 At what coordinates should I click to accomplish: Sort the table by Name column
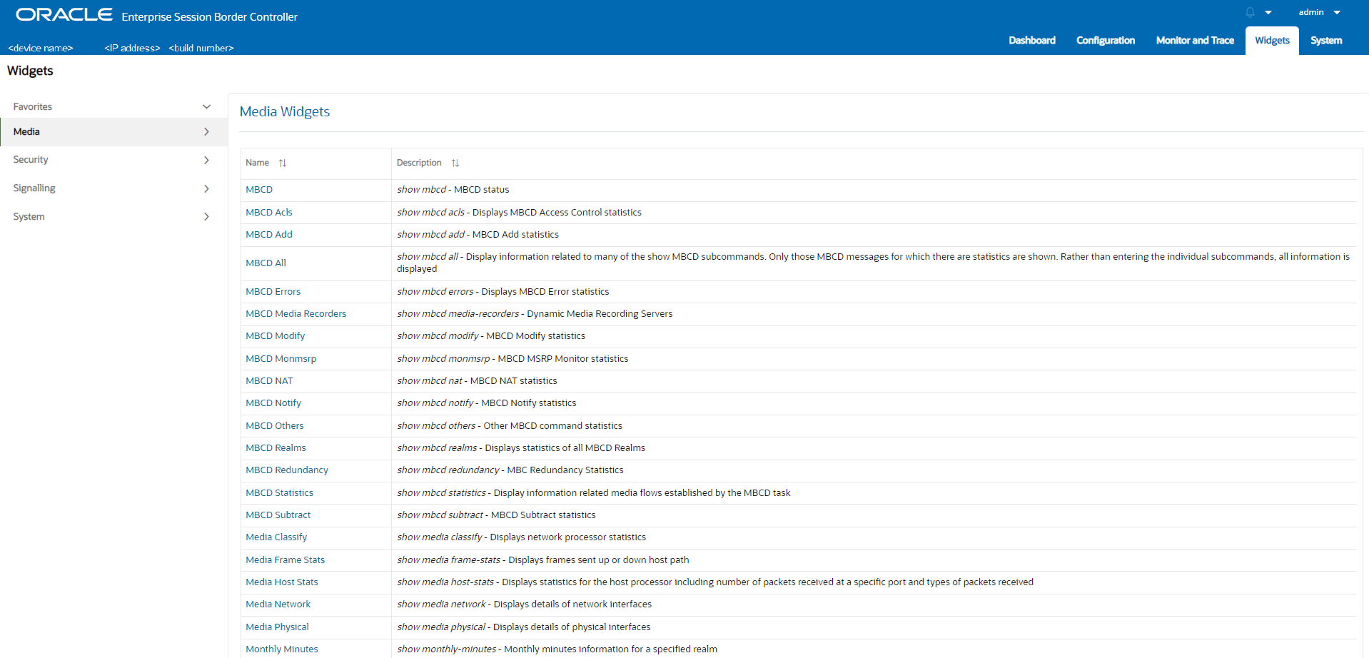coord(283,163)
